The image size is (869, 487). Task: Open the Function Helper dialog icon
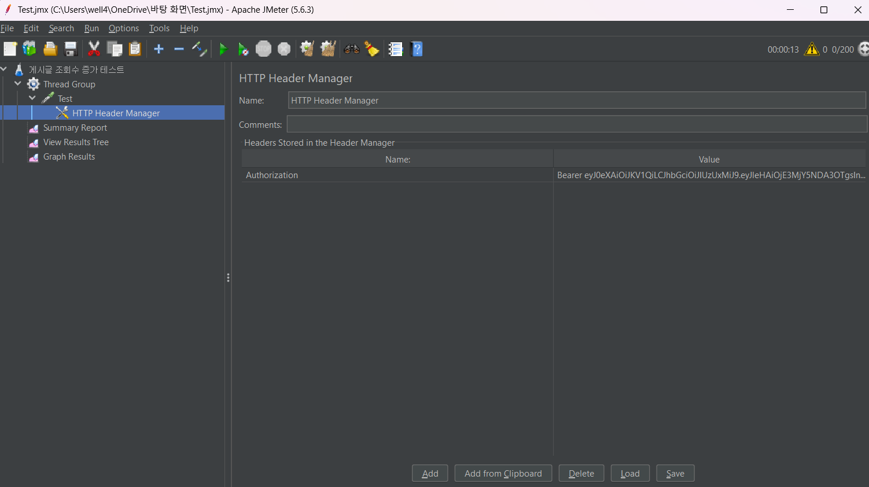pos(396,49)
